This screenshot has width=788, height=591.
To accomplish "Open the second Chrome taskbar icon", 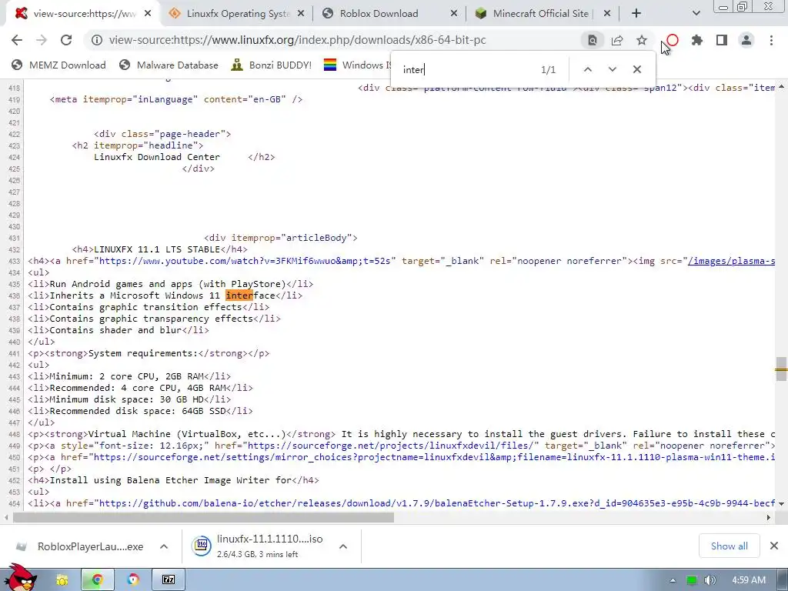I will coord(132,580).
